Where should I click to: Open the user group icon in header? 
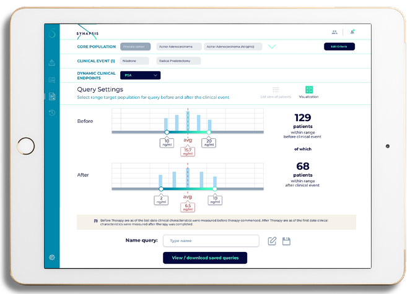point(334,32)
